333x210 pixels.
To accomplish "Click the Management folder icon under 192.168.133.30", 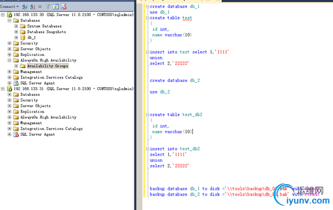I will tap(16, 72).
